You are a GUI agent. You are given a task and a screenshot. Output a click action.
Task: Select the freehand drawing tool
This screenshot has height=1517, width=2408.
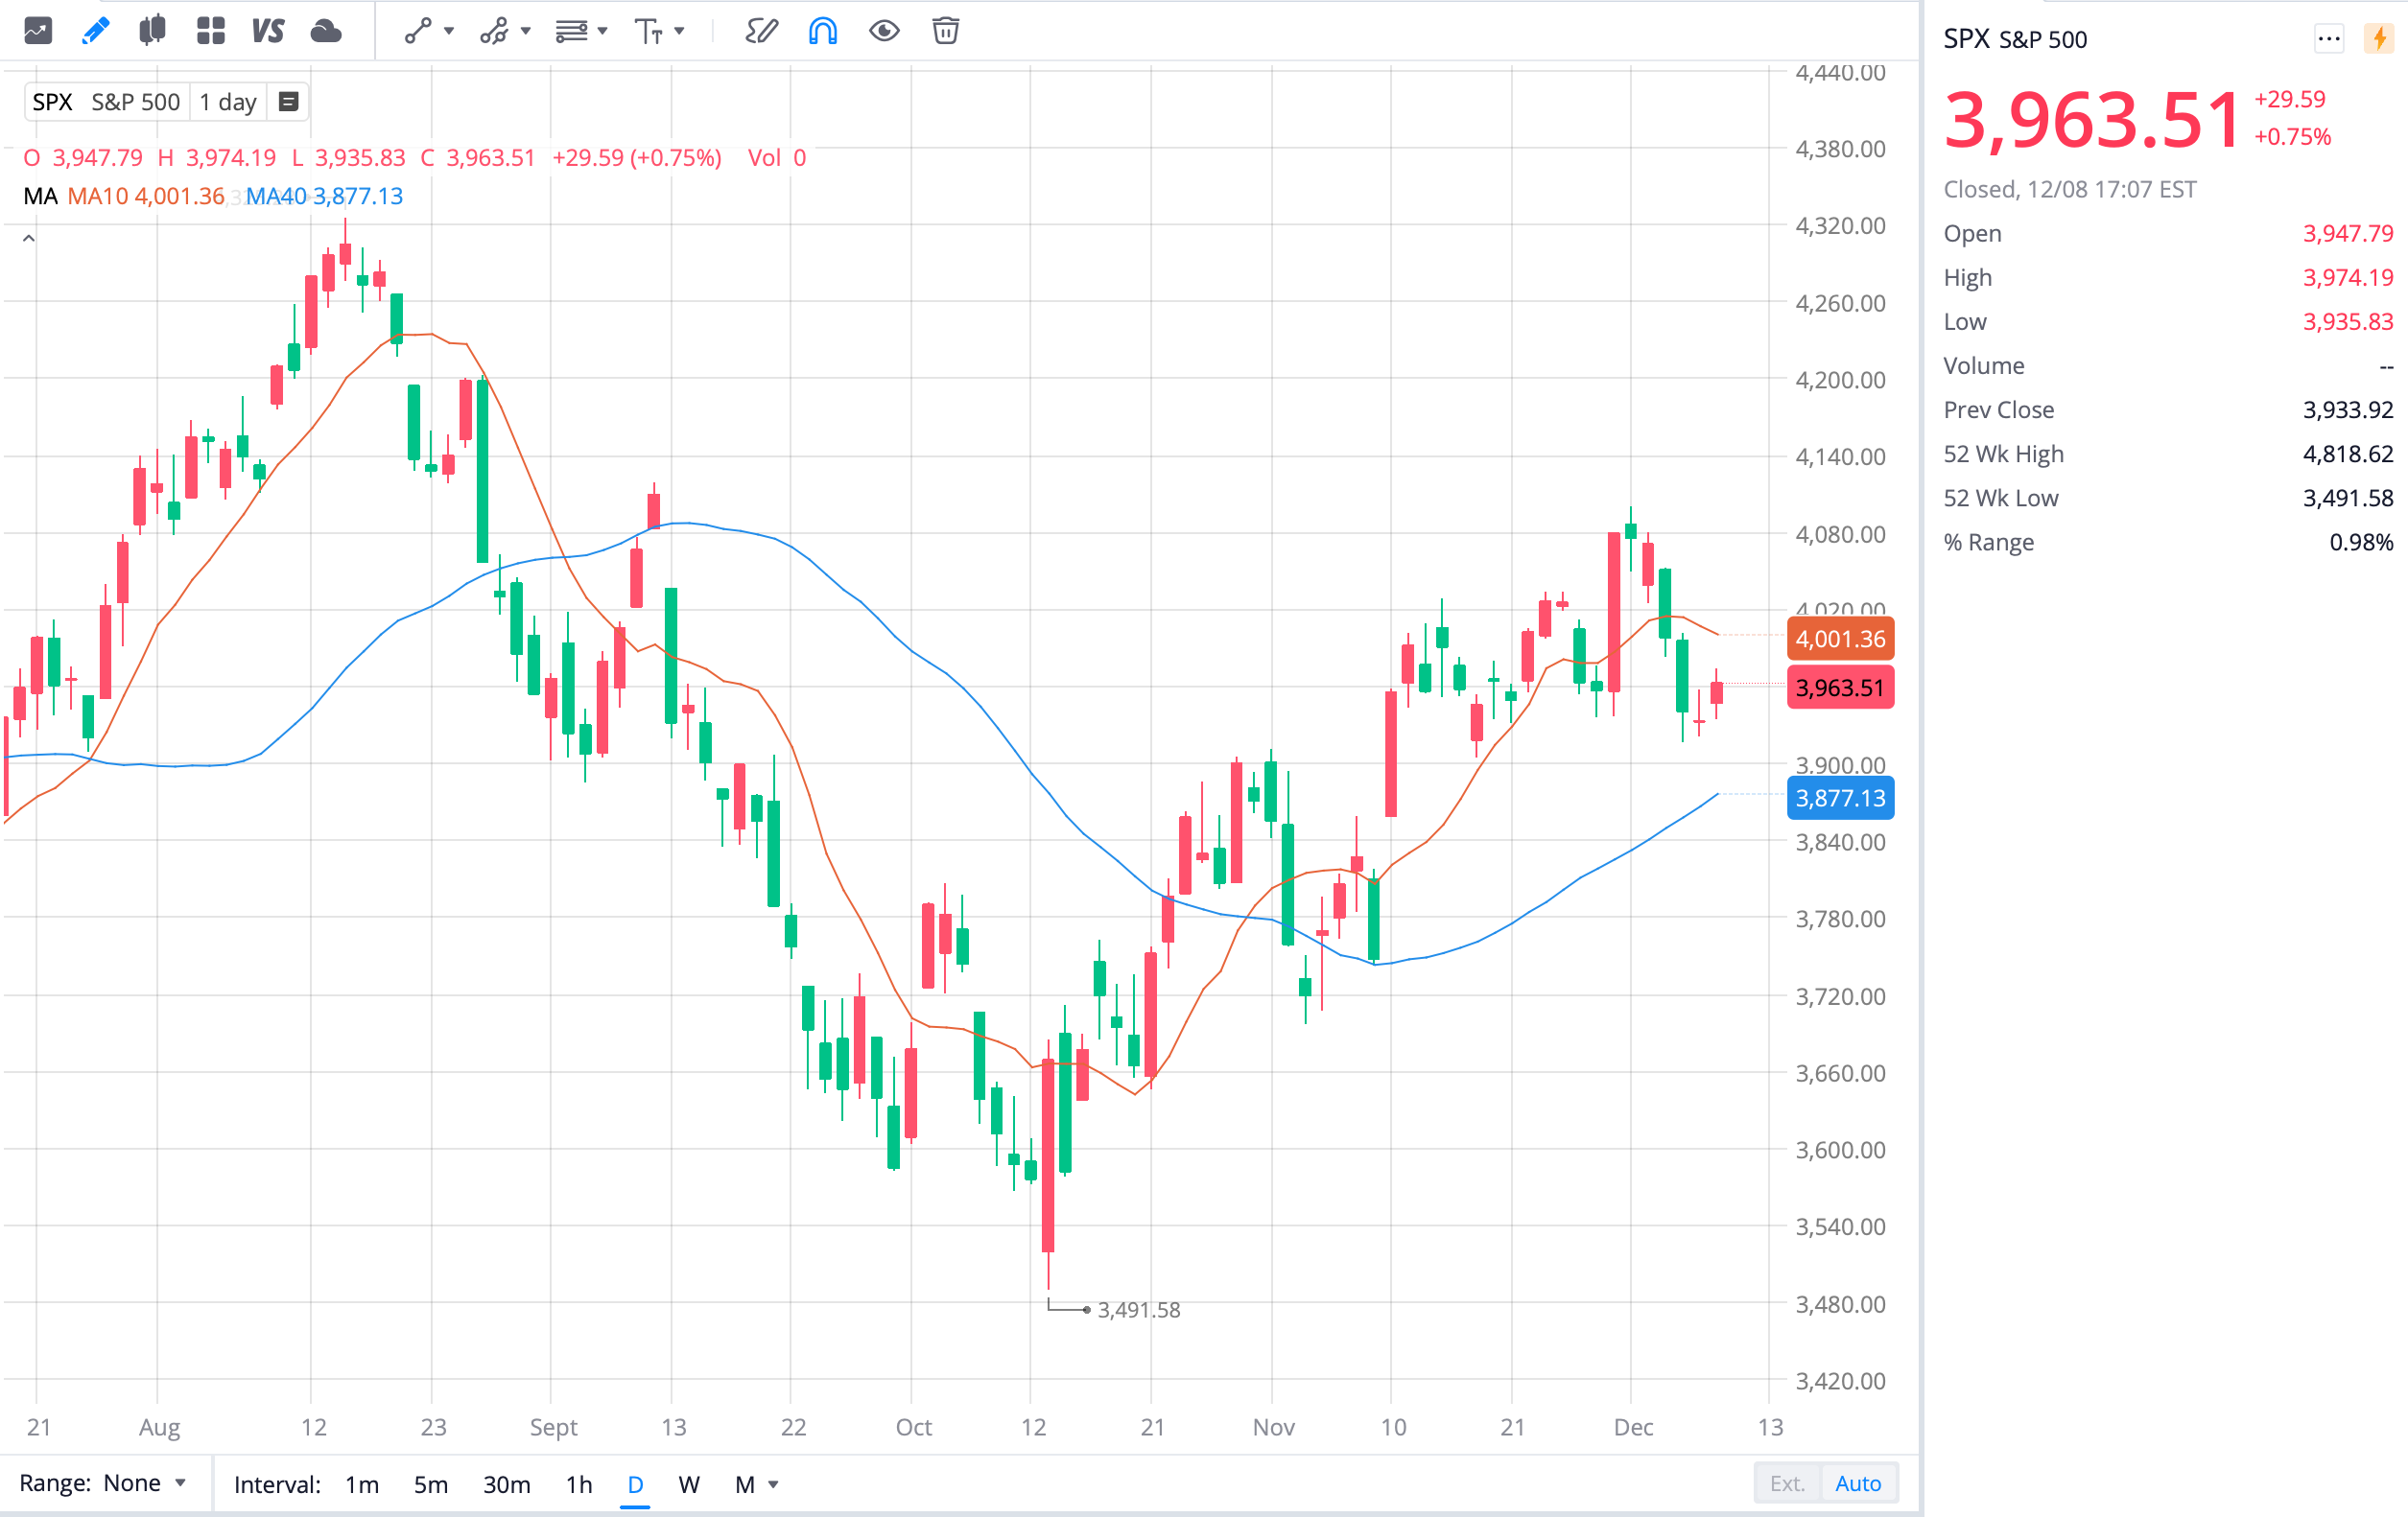click(x=760, y=31)
